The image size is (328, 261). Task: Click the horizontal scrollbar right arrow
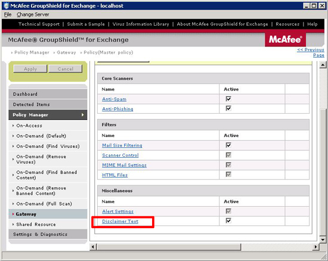315,247
